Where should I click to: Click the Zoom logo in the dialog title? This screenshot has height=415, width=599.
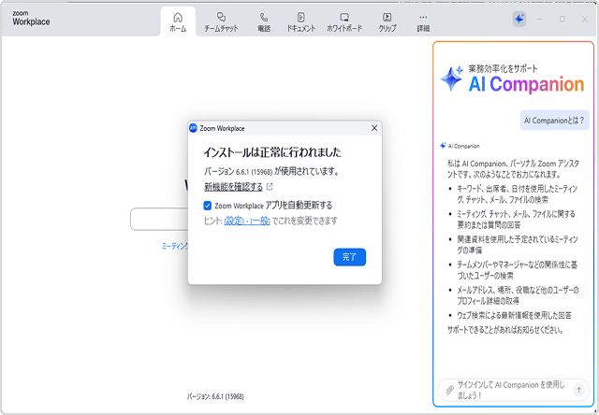[x=194, y=128]
